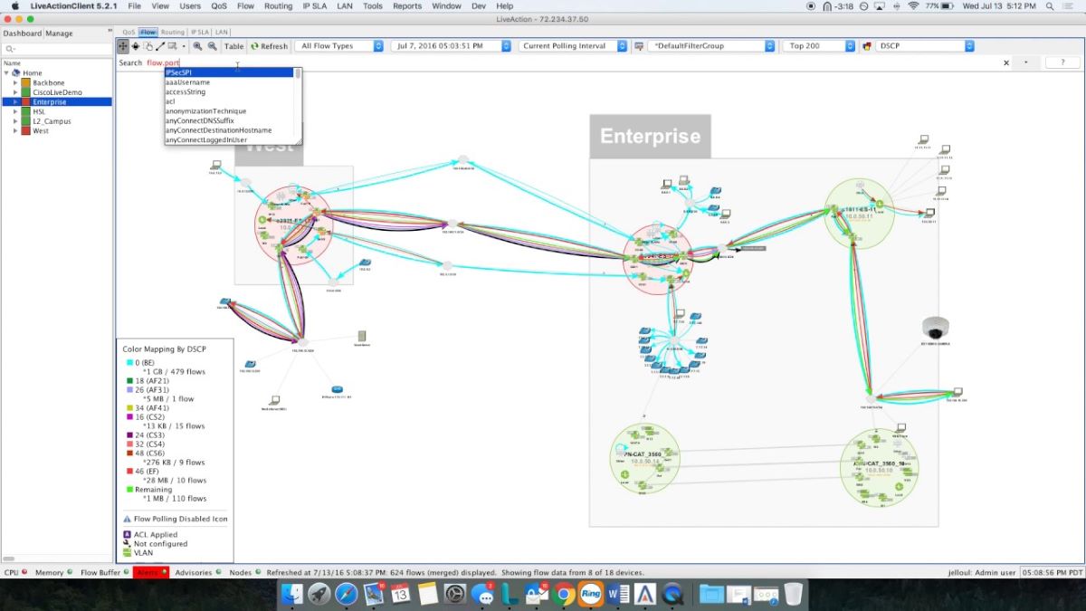The width and height of the screenshot is (1086, 611).
Task: Click the zoom-in magnifier icon
Action: (x=198, y=45)
